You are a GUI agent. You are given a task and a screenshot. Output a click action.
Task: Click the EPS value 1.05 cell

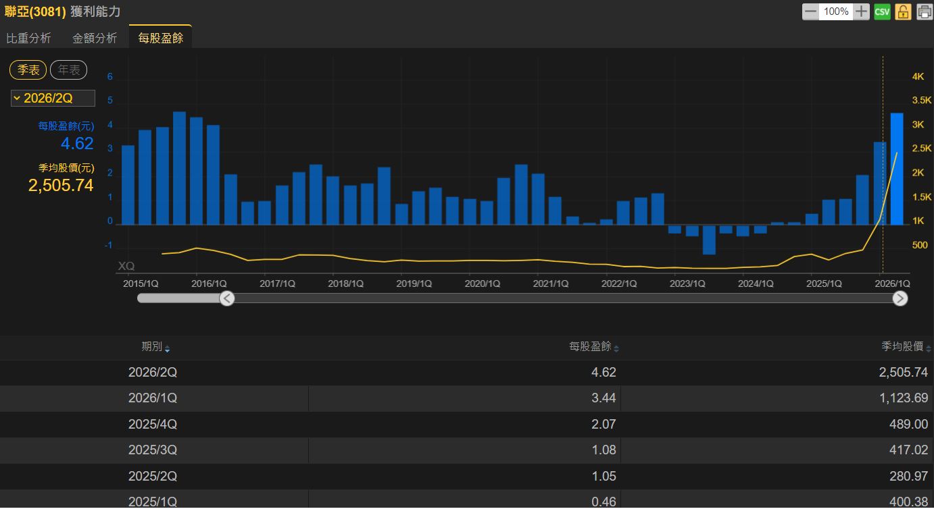(604, 476)
